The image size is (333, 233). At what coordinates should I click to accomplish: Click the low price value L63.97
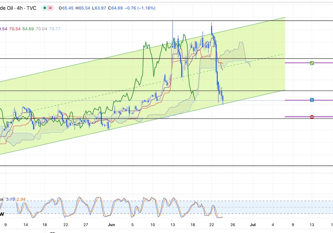coord(98,8)
